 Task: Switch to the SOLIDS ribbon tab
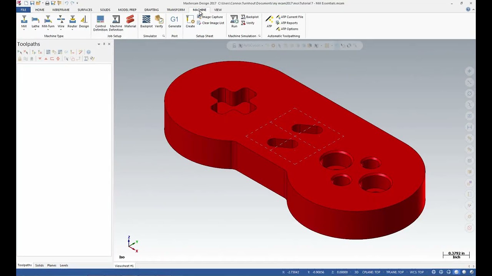105,10
